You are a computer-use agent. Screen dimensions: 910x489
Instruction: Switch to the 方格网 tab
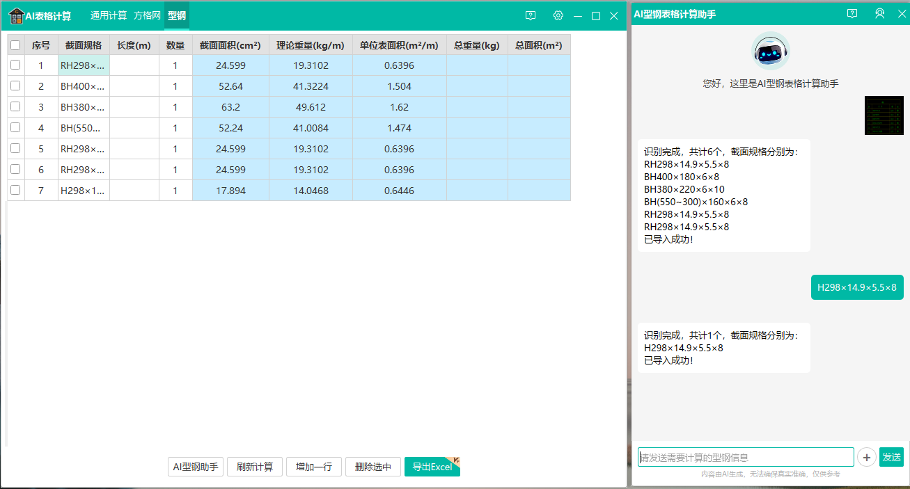147,16
